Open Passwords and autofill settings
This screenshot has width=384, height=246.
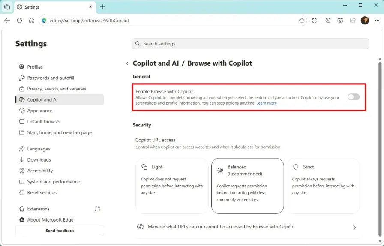pos(60,78)
